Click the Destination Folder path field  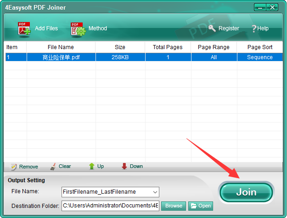click(110, 206)
